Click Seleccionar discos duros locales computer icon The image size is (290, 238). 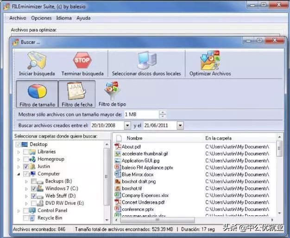pos(147,60)
